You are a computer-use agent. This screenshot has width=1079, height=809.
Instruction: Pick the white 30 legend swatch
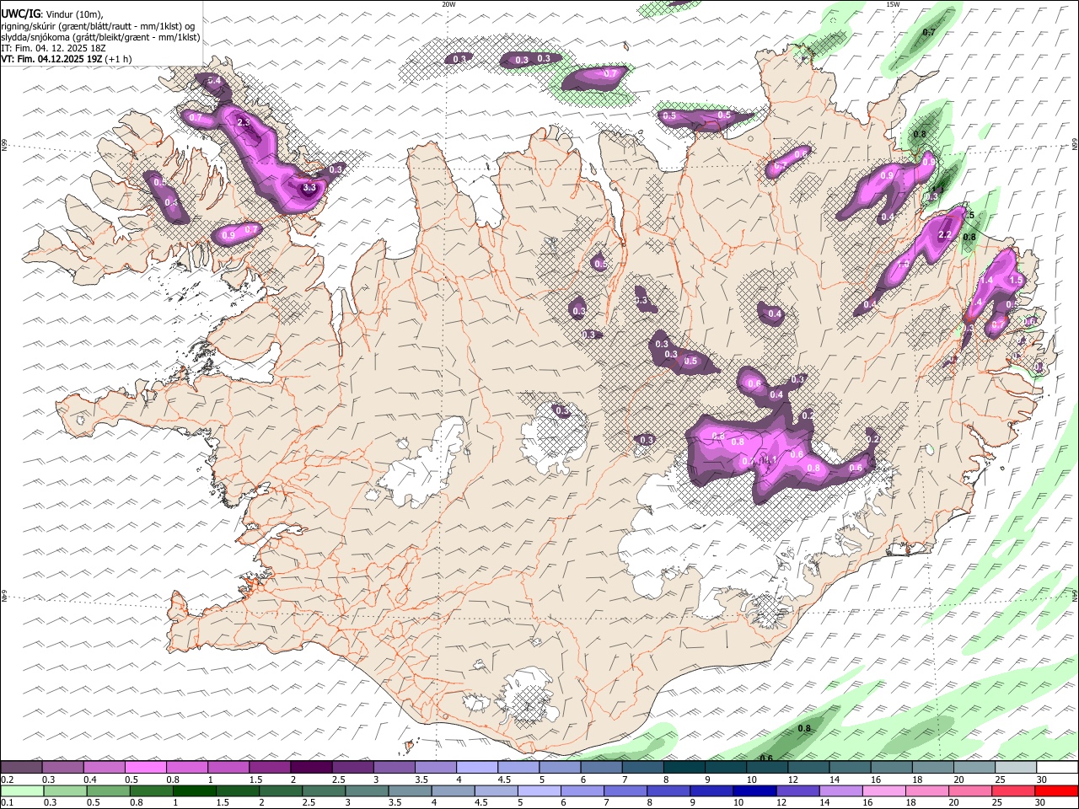[x=1057, y=768]
